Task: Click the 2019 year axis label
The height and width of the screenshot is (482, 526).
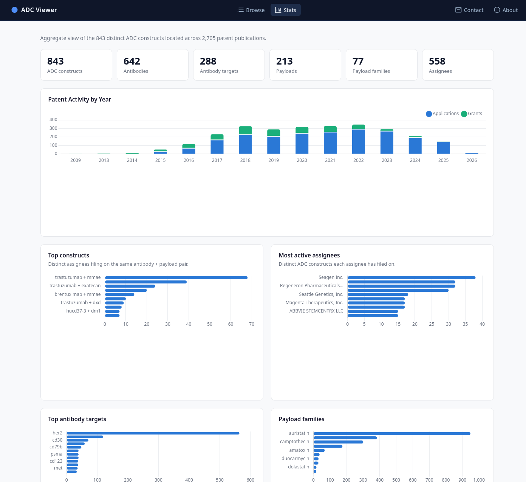Action: pyautogui.click(x=274, y=160)
